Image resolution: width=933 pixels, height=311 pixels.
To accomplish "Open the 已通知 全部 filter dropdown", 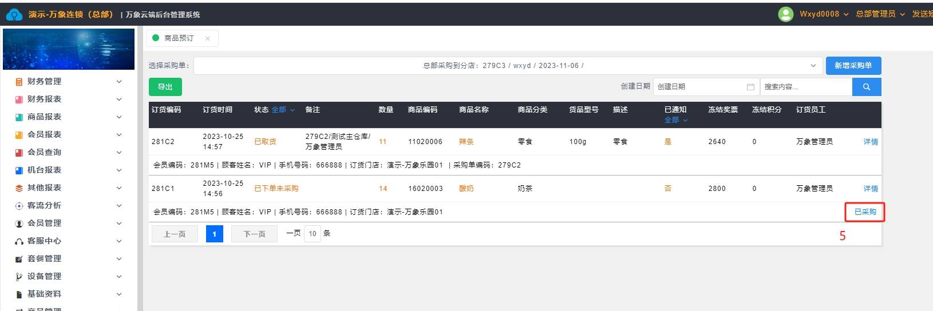I will pyautogui.click(x=676, y=120).
